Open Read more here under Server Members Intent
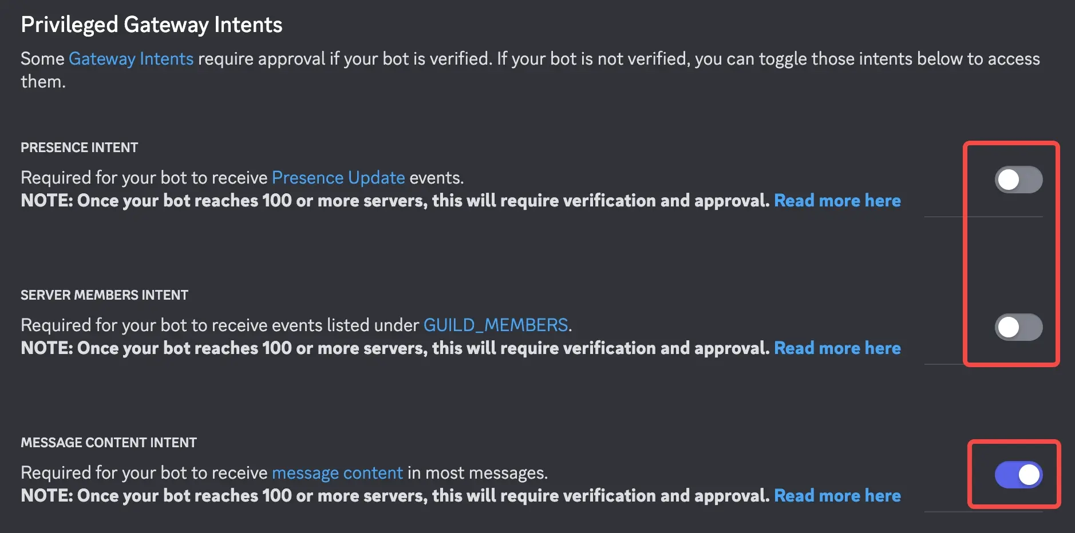Image resolution: width=1075 pixels, height=533 pixels. 837,348
